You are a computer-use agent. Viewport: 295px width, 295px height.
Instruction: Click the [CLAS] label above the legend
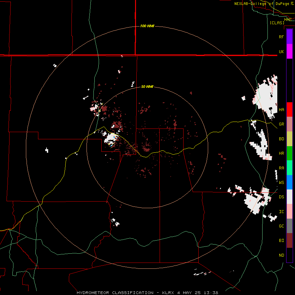[277, 23]
